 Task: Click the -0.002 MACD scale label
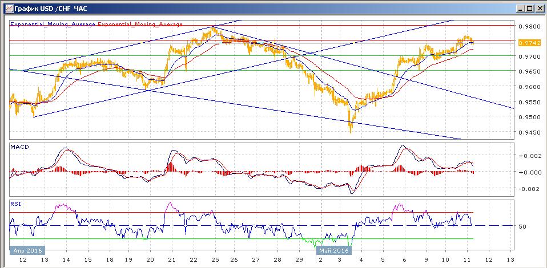click(x=530, y=189)
